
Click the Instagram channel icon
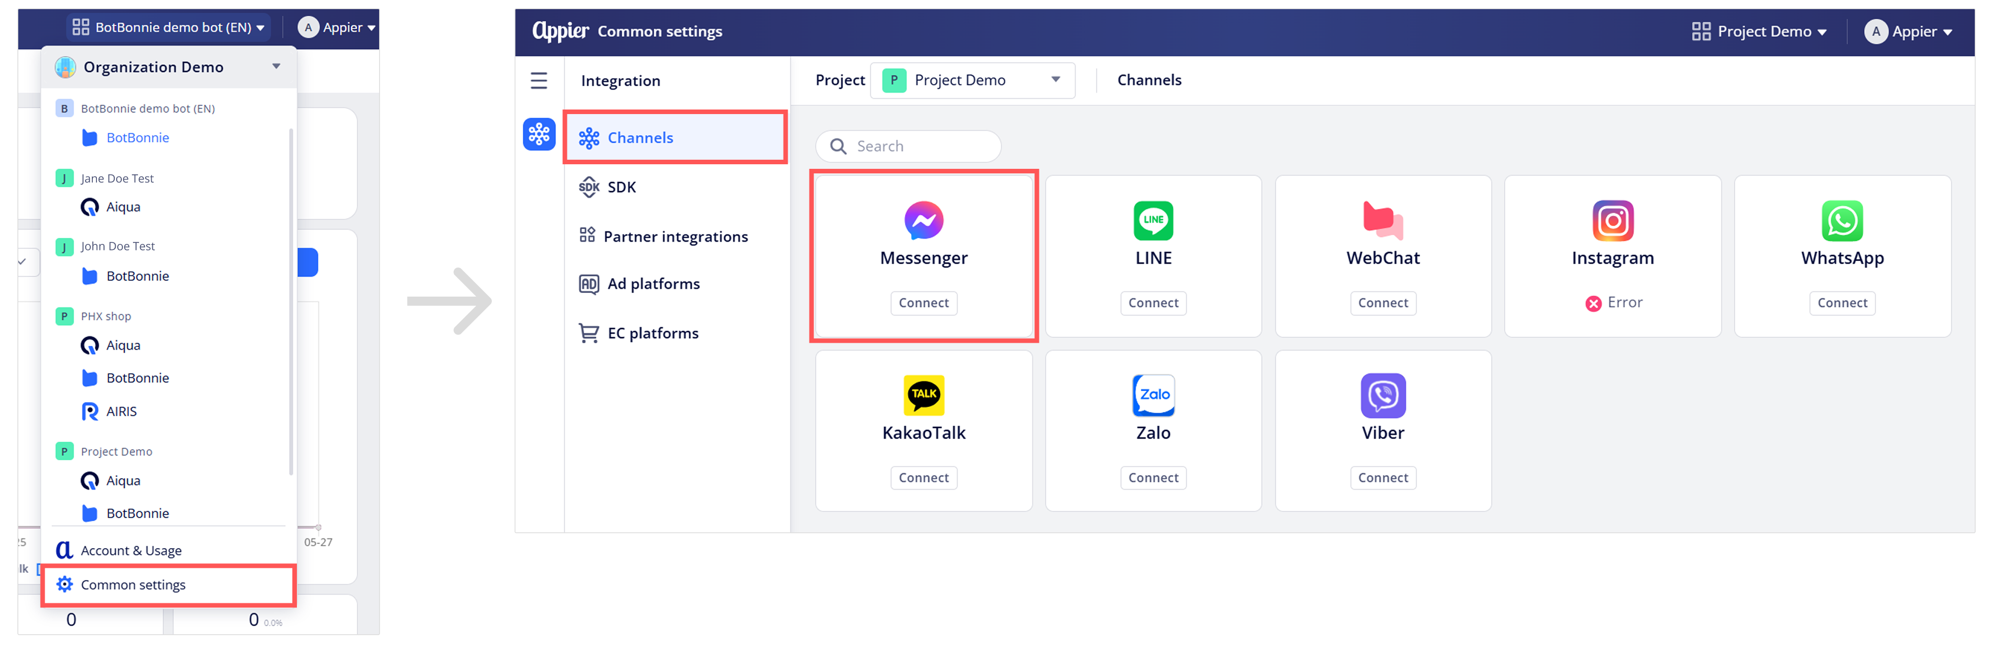(x=1612, y=221)
